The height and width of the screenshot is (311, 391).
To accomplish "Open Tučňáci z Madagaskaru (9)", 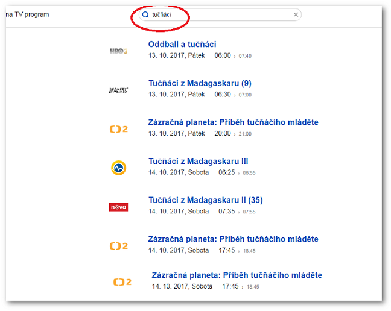I will pos(200,84).
